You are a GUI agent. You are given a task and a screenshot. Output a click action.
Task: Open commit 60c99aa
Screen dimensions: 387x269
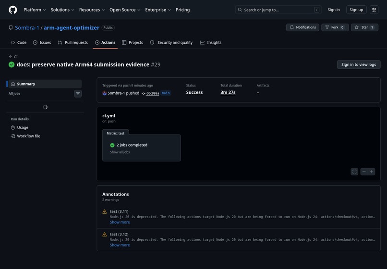click(x=153, y=93)
